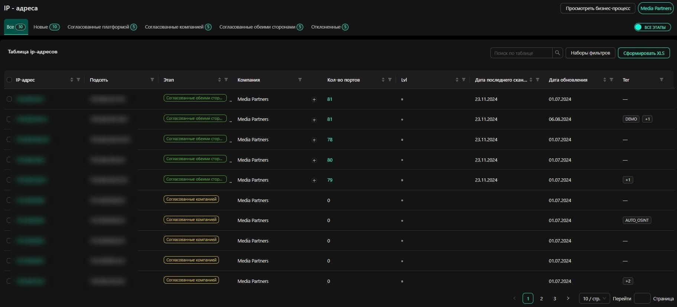Click the search magnifier icon
677x307 pixels.
pyautogui.click(x=557, y=53)
